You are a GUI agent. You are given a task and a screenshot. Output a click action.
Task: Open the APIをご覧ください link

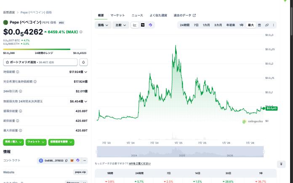click(140, 164)
